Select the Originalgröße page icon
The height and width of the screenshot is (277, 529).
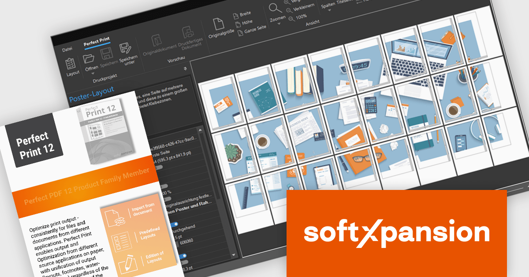(217, 25)
